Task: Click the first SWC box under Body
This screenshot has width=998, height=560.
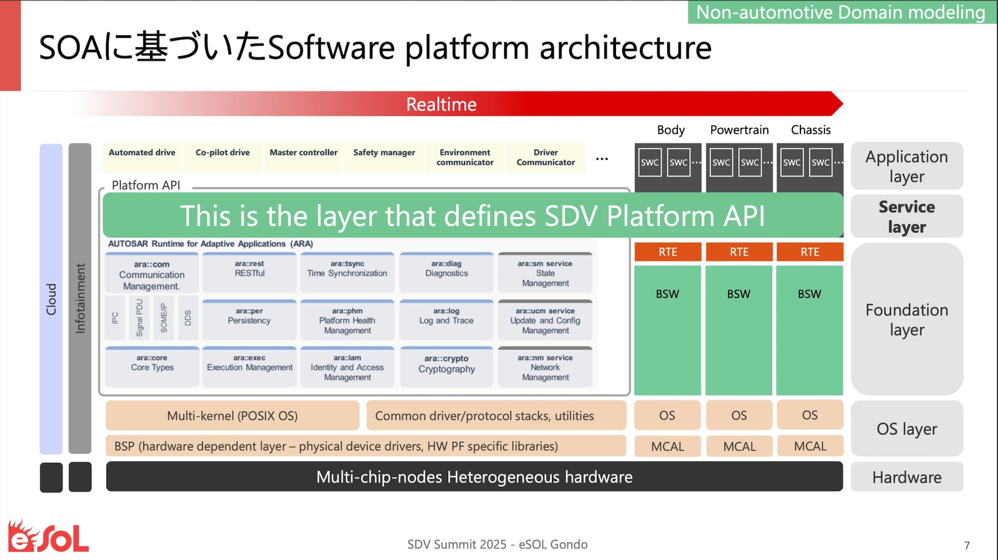Action: (650, 162)
